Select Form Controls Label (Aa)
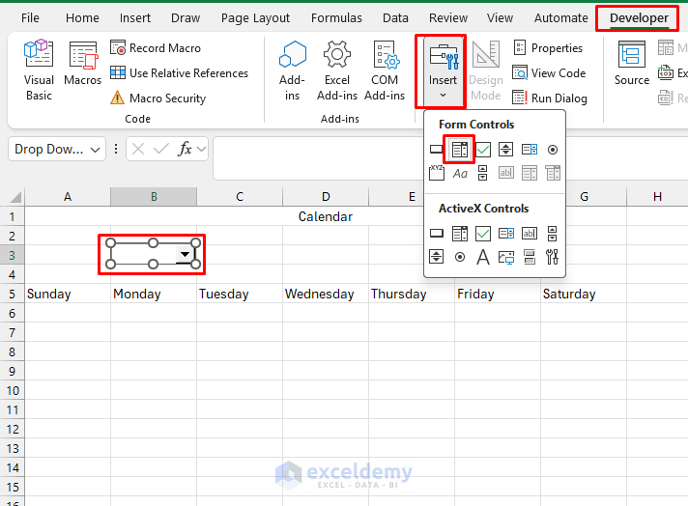 (459, 174)
